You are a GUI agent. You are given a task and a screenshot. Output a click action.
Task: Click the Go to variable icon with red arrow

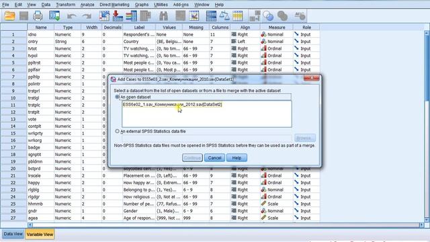[x=118, y=16]
